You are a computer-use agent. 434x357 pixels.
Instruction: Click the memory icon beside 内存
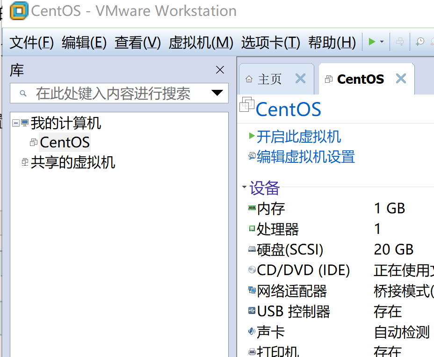pyautogui.click(x=252, y=208)
